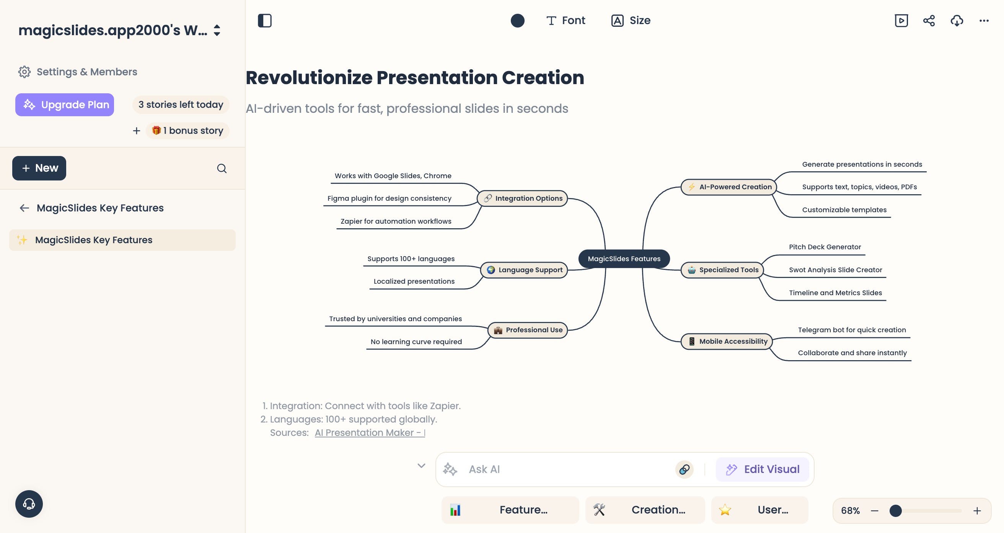Click the lightning icon in AI-Powered Creation
The height and width of the screenshot is (533, 1004).
click(691, 187)
